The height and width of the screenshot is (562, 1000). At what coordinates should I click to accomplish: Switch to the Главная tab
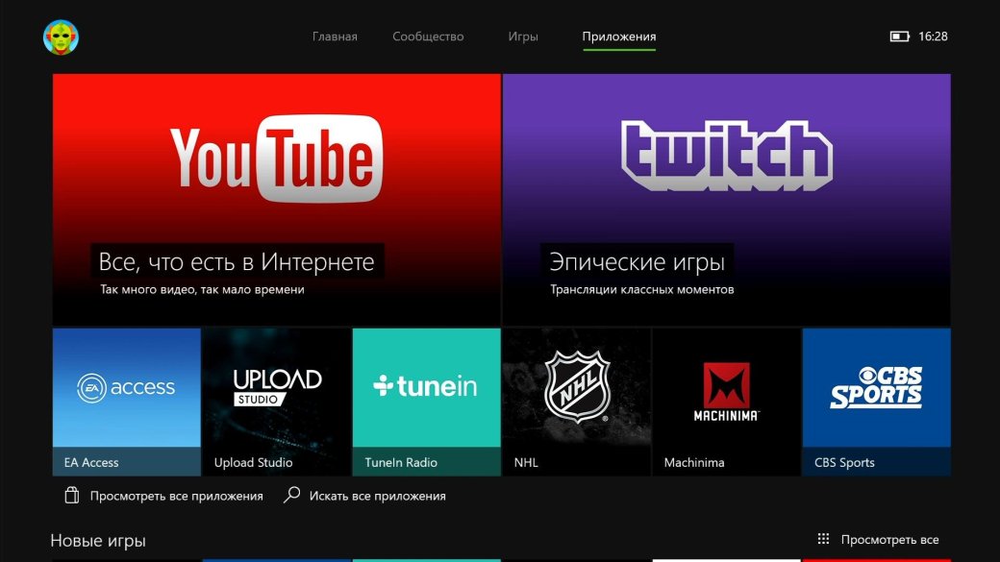[335, 37]
